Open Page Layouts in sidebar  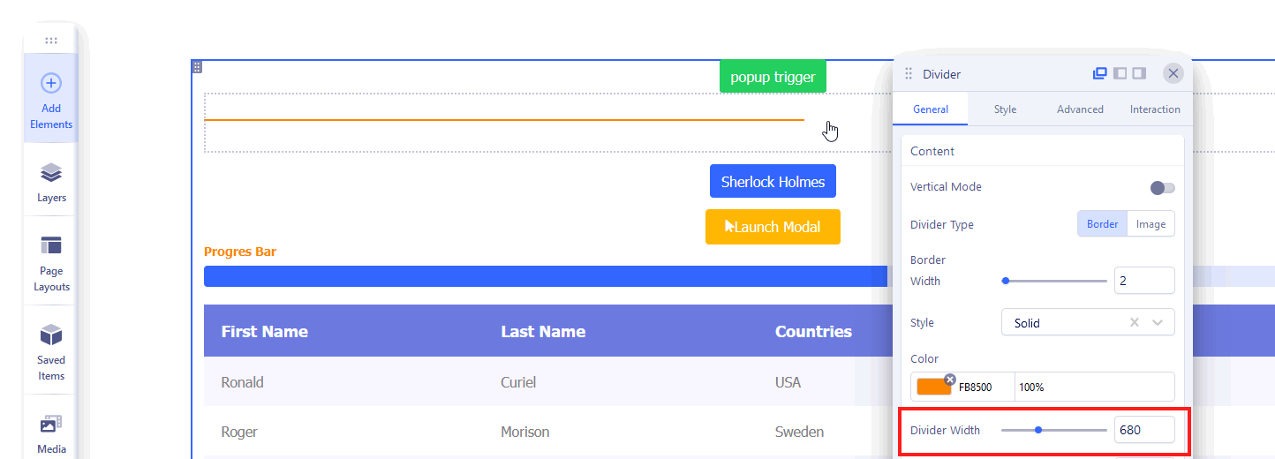click(51, 262)
